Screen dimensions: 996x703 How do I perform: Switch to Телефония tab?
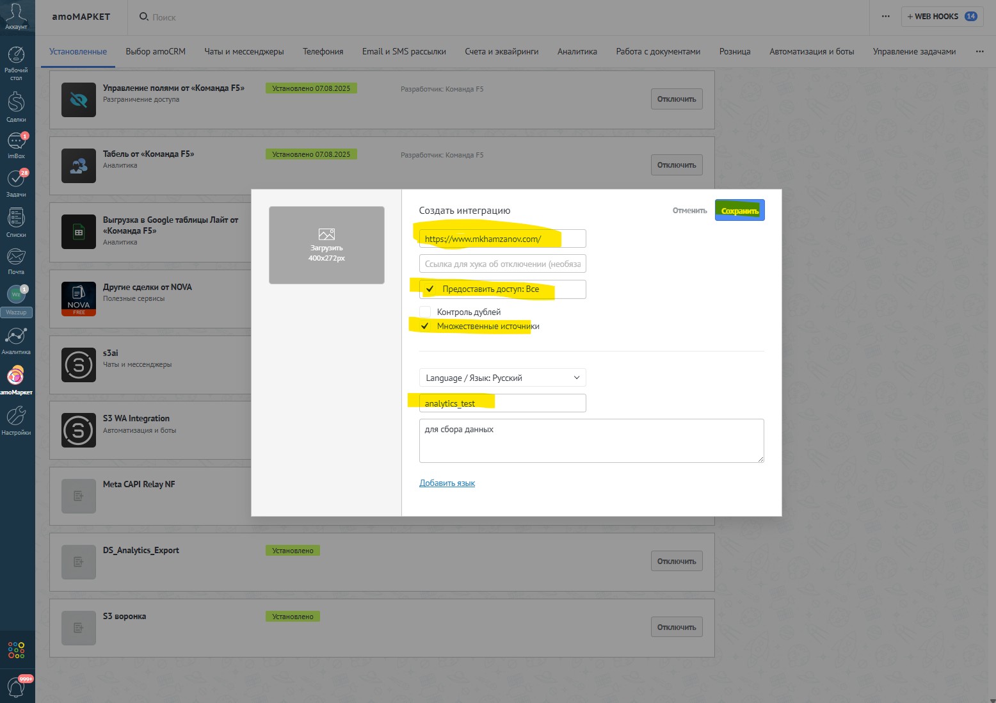click(x=323, y=52)
